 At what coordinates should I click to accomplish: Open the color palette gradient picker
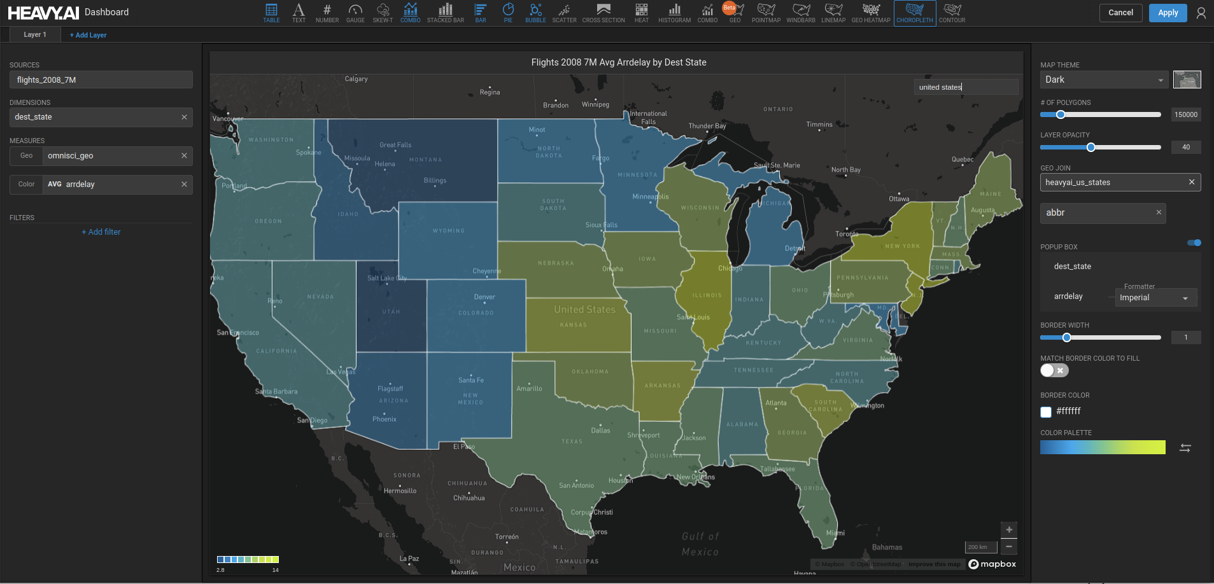pyautogui.click(x=1103, y=447)
